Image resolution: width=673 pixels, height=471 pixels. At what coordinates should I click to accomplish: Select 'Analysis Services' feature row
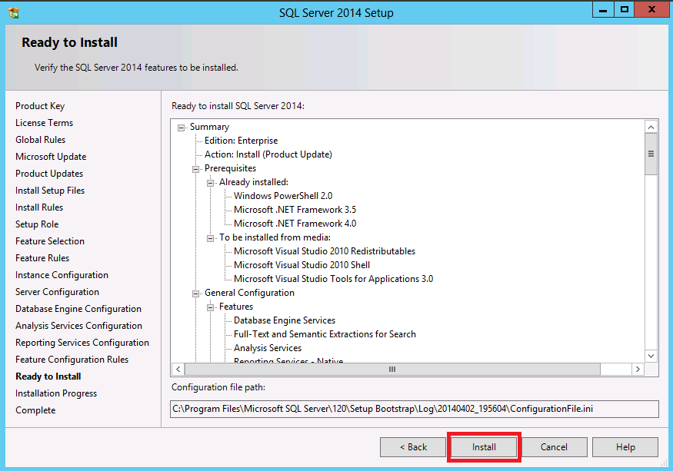[x=268, y=348]
